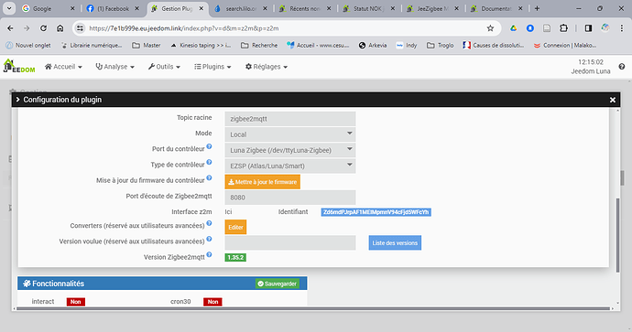This screenshot has width=632, height=332.
Task: Open the Arkevia bookmark
Action: [373, 46]
